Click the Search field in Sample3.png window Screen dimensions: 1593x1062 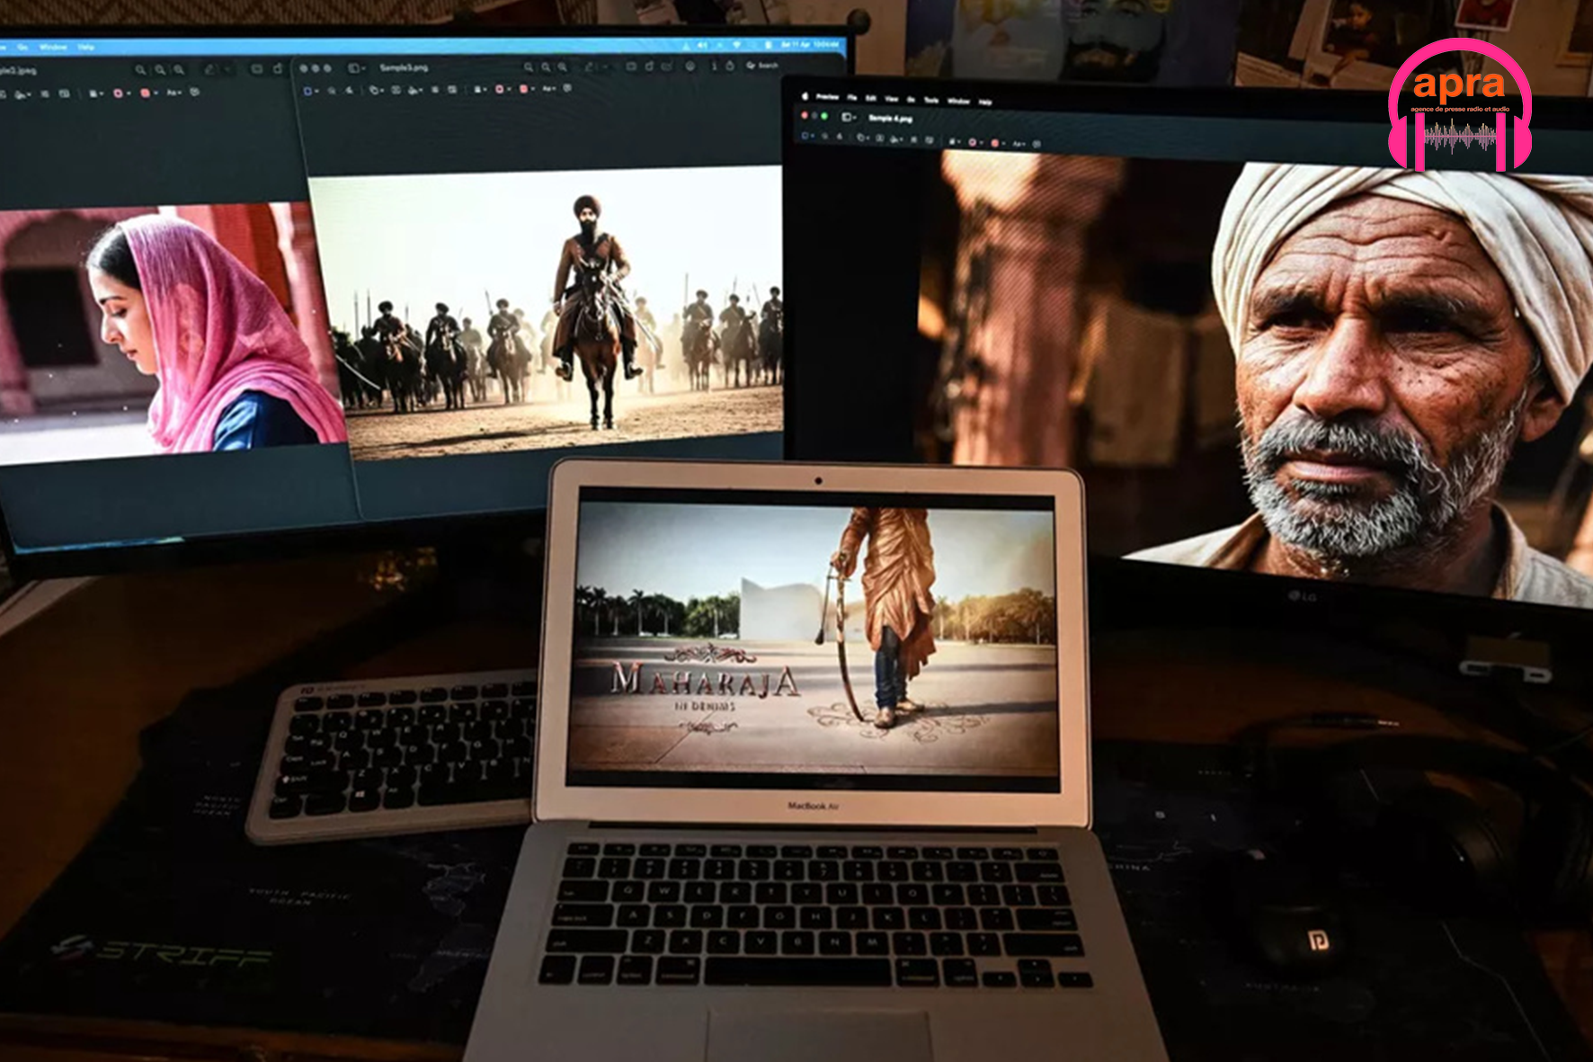click(764, 66)
